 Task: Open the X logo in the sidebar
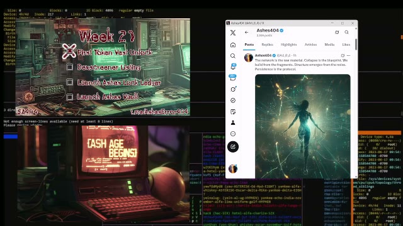click(233, 33)
